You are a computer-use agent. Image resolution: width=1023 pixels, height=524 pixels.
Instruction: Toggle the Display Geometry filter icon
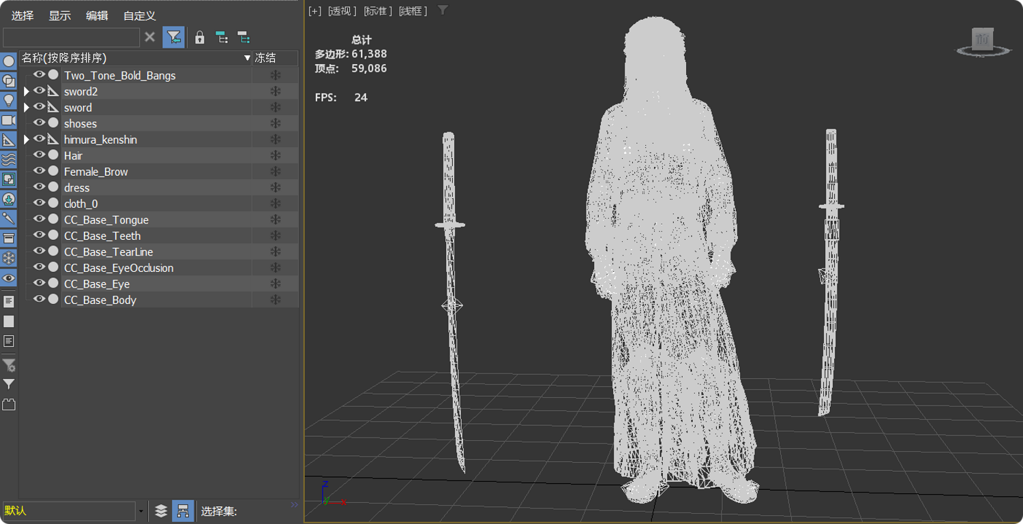[x=8, y=61]
